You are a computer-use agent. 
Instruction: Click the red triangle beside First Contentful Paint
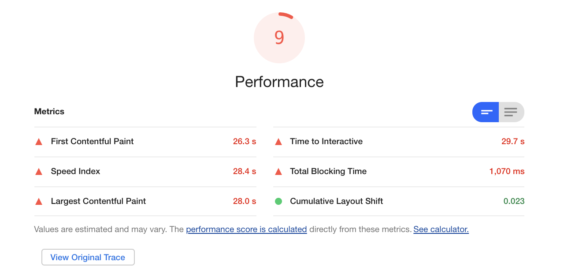39,142
